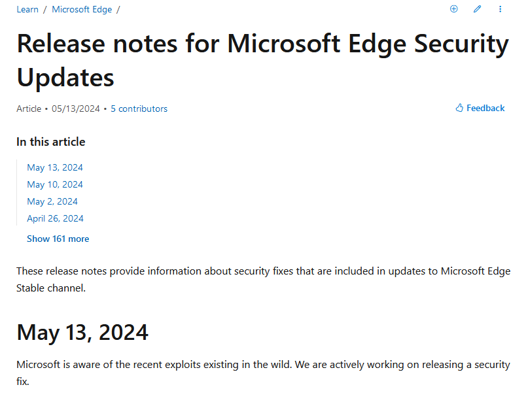The width and height of the screenshot is (528, 402).
Task: Select the May 2, 2024 contents link
Action: 52,201
